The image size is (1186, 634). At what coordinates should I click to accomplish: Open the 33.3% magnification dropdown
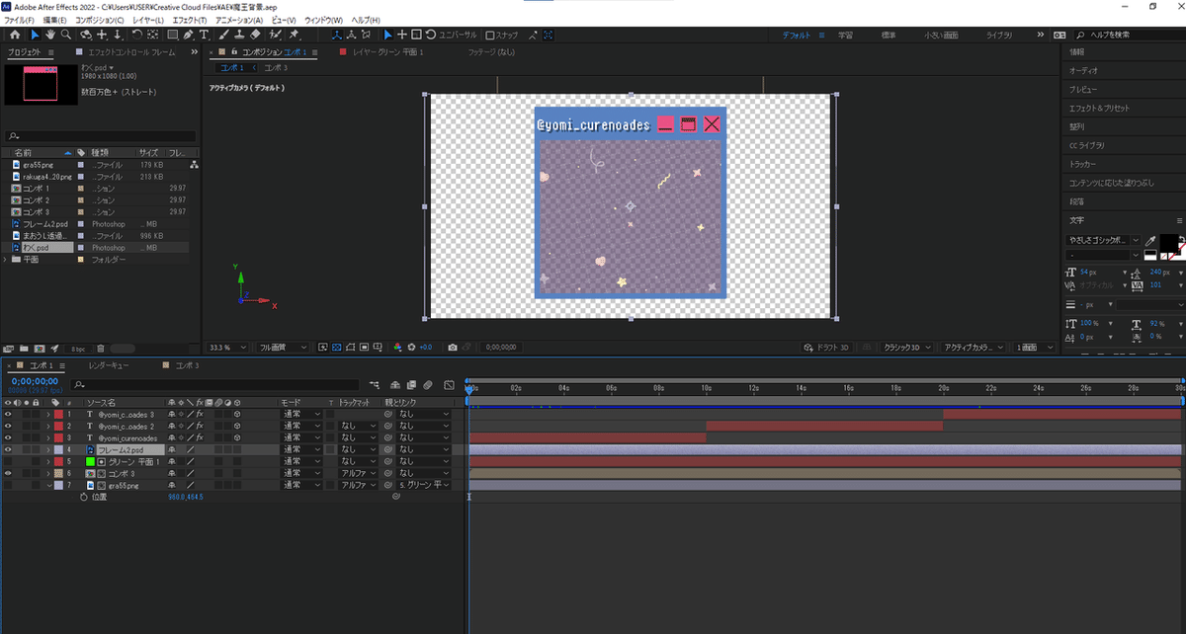[228, 348]
